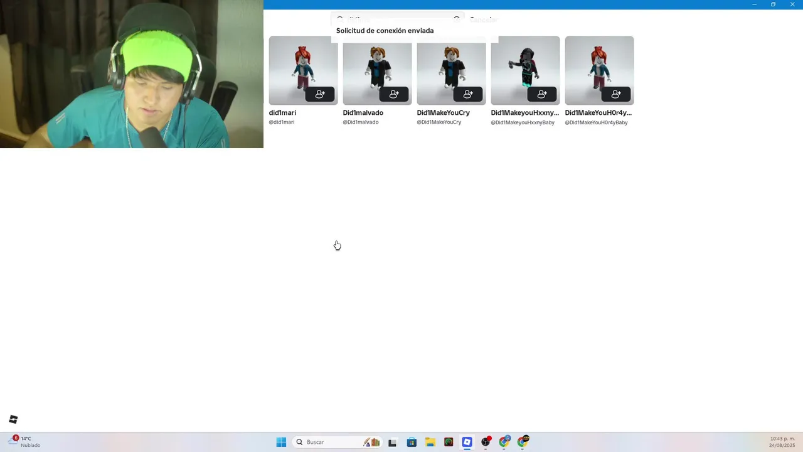The image size is (803, 452).
Task: Add Did1MakeYouCry as a connection
Action: click(468, 94)
